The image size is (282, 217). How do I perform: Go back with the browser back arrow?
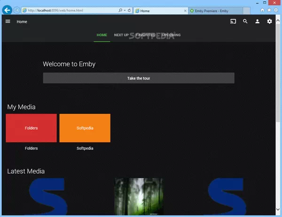7,10
